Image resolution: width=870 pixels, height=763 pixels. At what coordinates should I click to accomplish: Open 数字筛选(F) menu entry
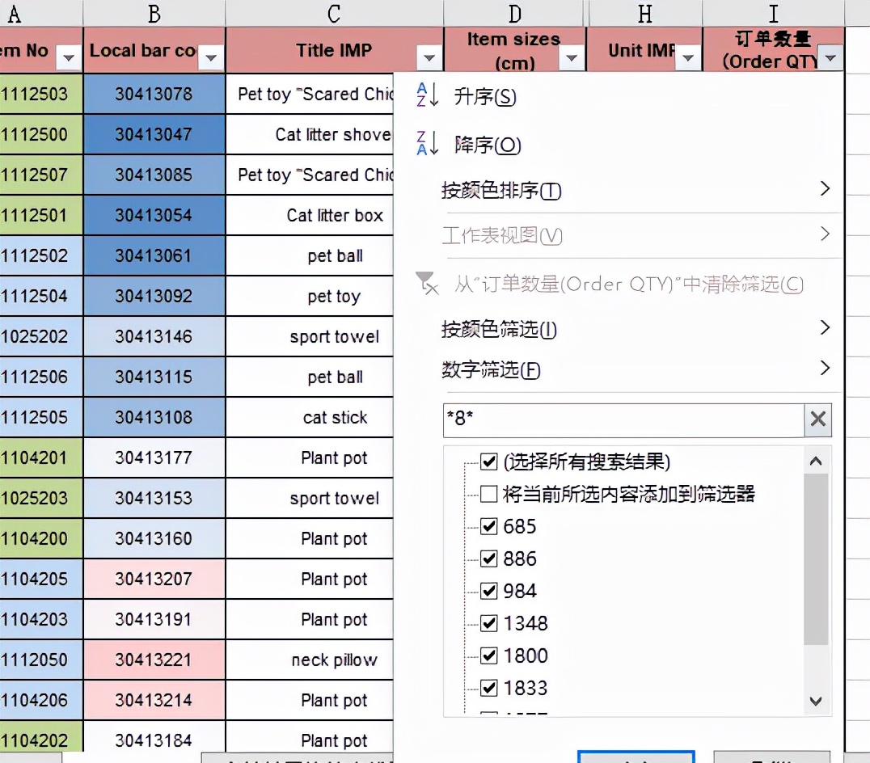[491, 369]
